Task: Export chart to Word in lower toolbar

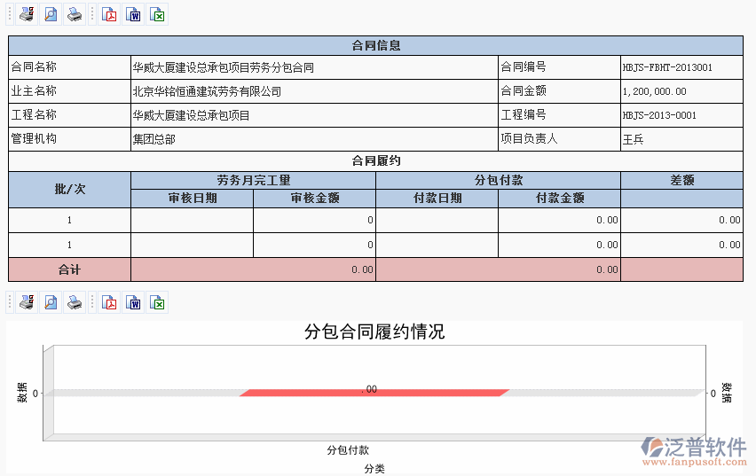Action: pos(134,302)
